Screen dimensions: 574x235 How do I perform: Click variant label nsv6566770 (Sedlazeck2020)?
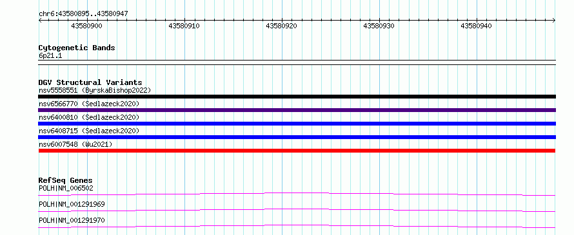89,104
